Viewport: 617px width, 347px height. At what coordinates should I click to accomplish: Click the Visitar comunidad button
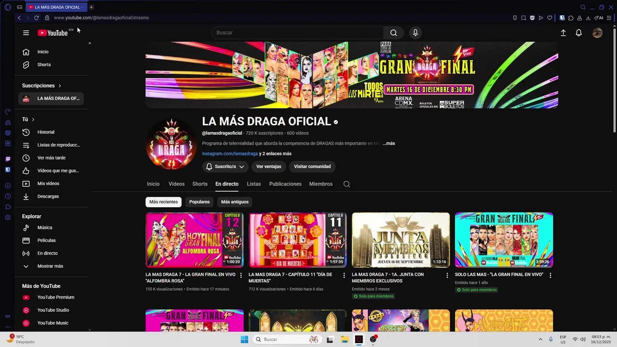point(312,166)
